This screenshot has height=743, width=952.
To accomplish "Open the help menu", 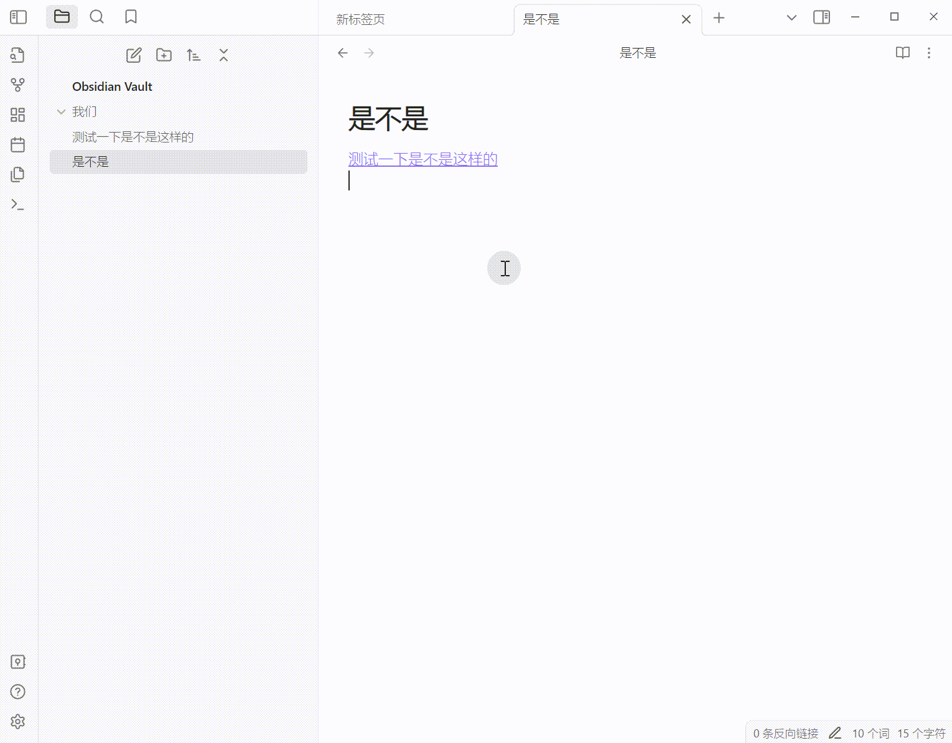I will 17,691.
